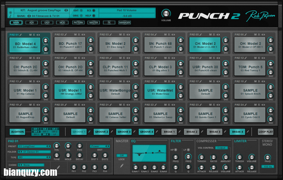Change the DIST type selector Power
Image resolution: width=283 pixels, height=180 pixels.
coord(100,146)
